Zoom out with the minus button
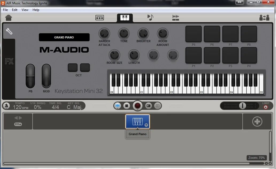This screenshot has height=169, width=276. click(266, 163)
